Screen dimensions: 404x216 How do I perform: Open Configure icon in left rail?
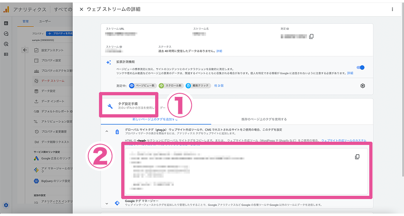(x=6, y=55)
